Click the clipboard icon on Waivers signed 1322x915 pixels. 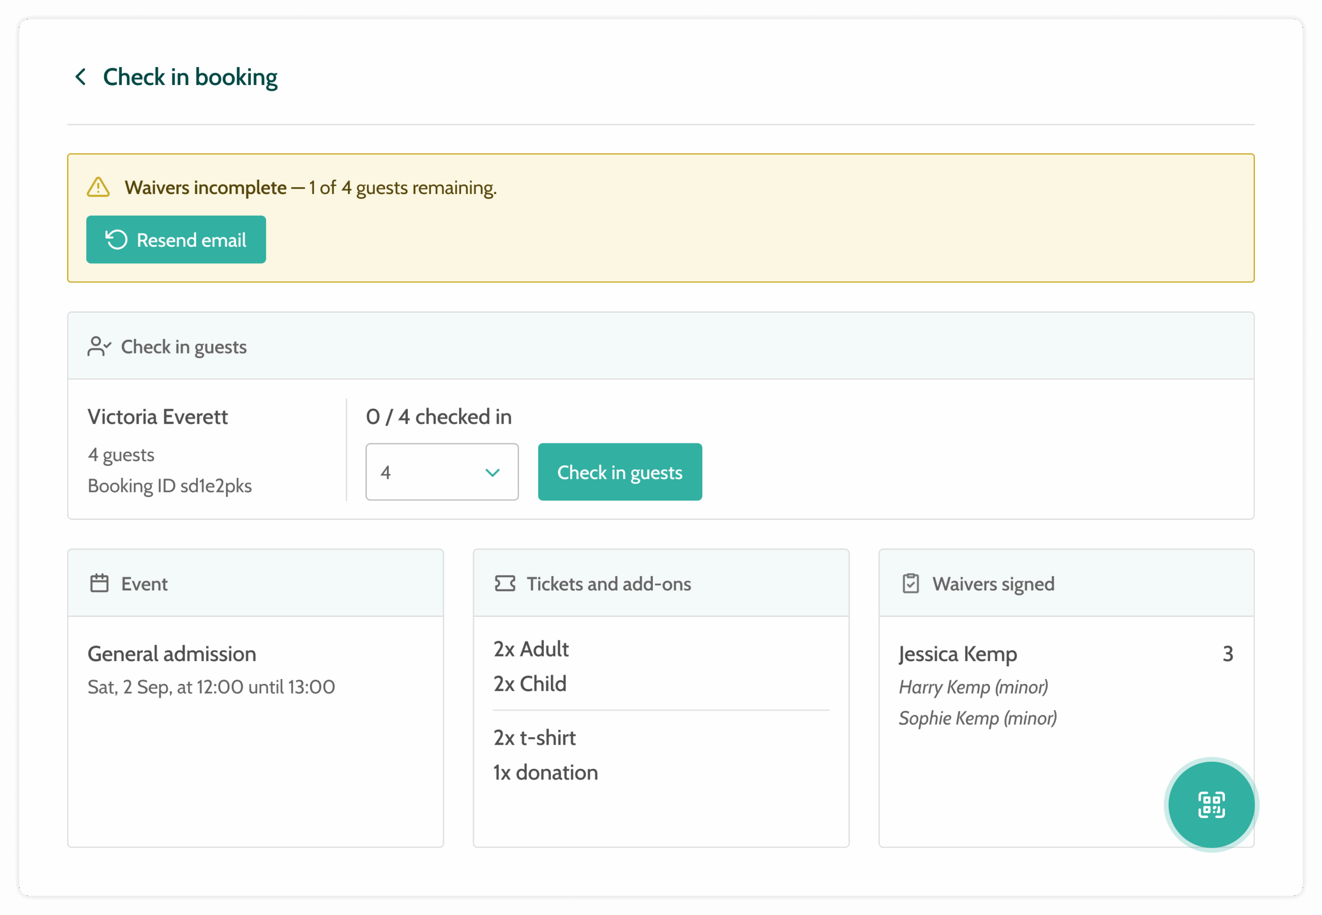click(911, 583)
